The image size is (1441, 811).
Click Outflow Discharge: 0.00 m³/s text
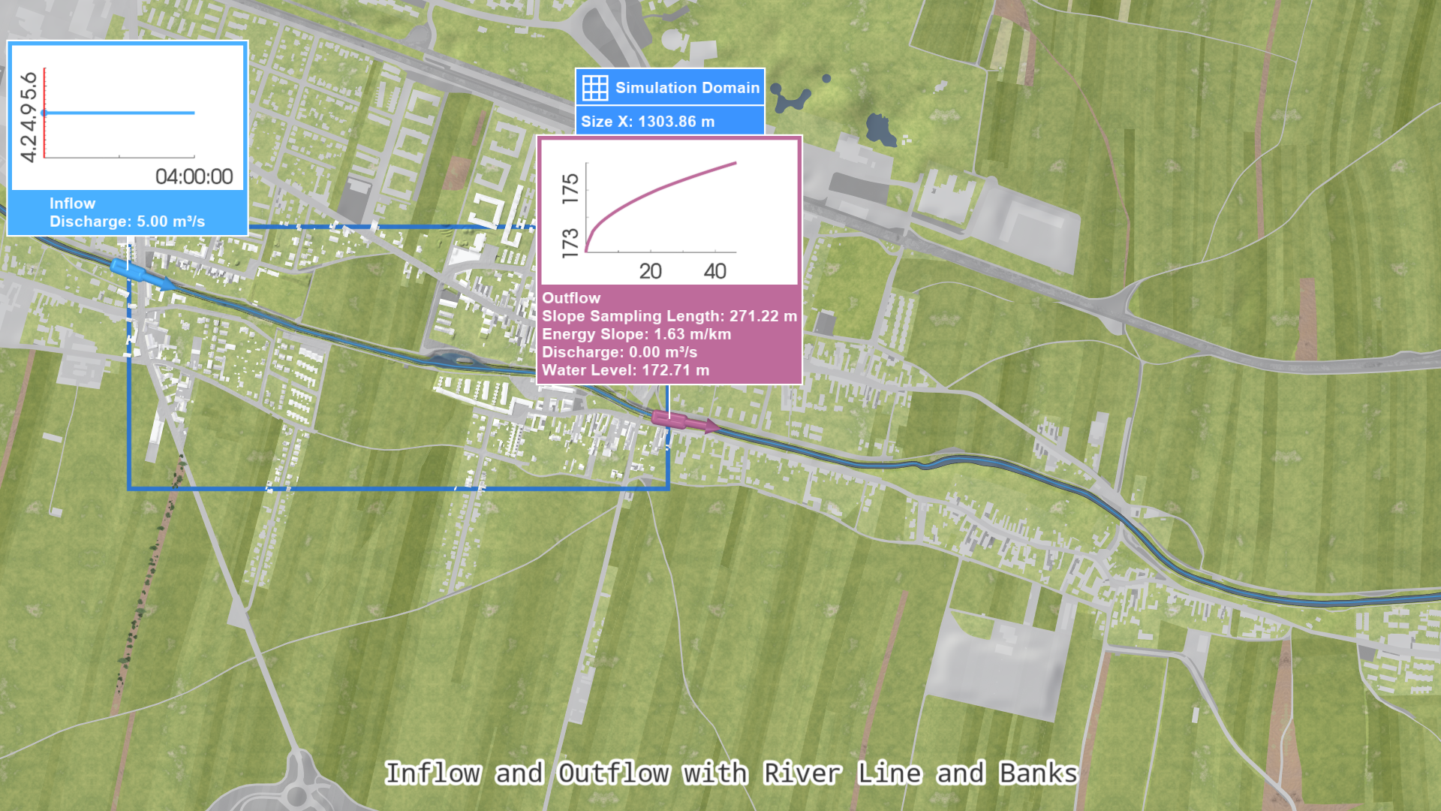[619, 352]
